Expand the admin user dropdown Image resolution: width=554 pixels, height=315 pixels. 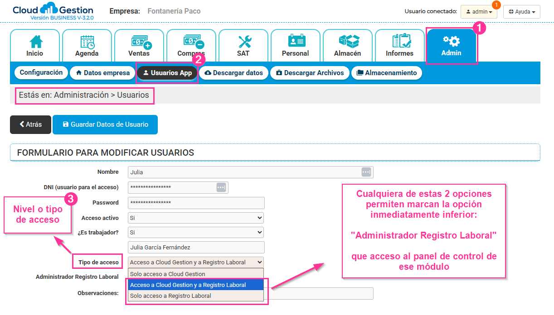click(479, 12)
